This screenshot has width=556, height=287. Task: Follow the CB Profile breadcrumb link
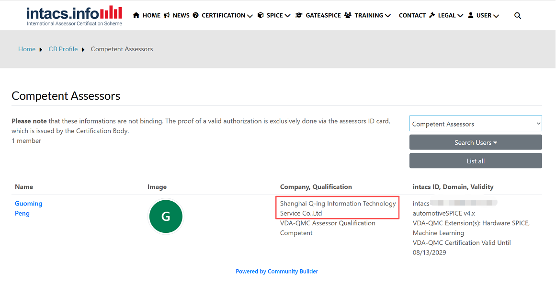(63, 49)
